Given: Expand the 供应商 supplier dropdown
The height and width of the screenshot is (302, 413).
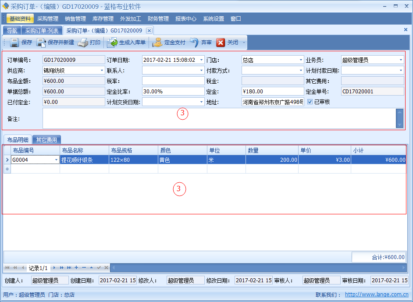Looking at the screenshot, I should click(x=102, y=70).
